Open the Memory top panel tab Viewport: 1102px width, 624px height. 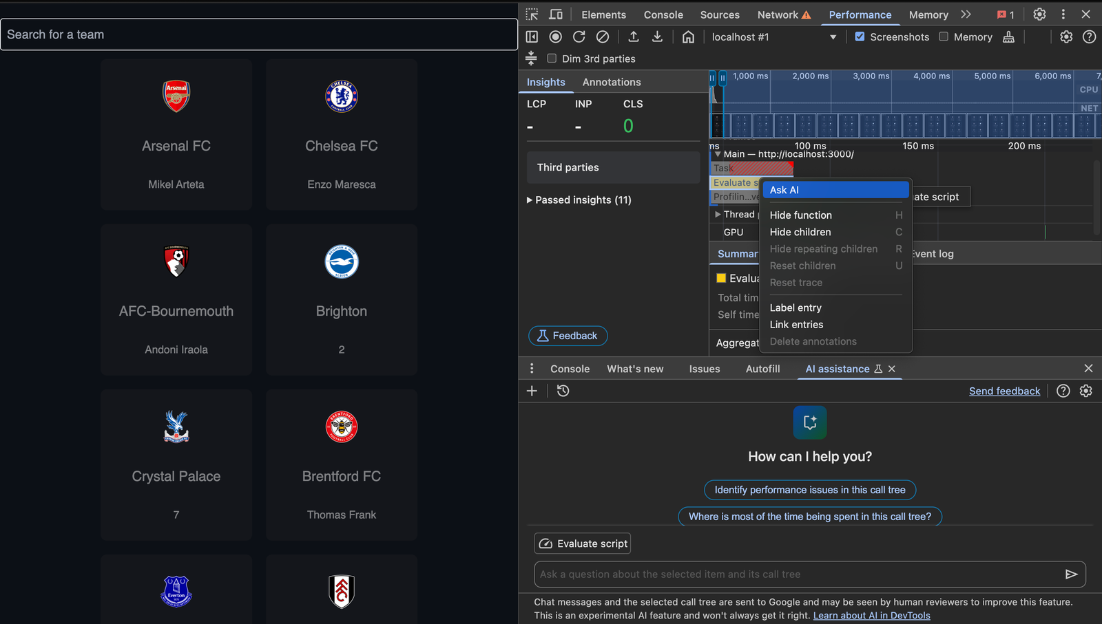[x=928, y=14]
